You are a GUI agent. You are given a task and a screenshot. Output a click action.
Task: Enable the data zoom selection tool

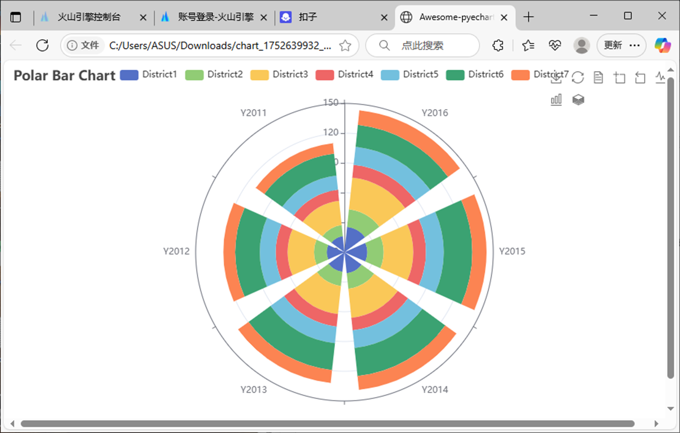pyautogui.click(x=619, y=78)
